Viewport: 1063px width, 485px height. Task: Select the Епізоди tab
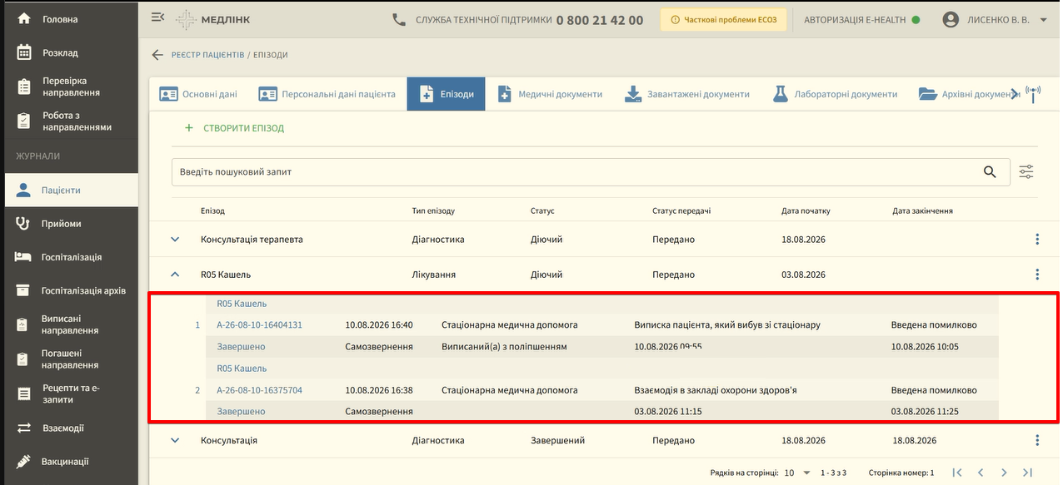coord(446,94)
